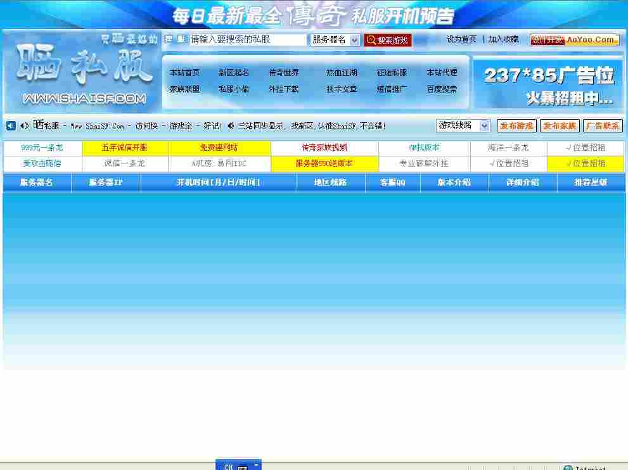The height and width of the screenshot is (470, 628).
Task: Open the 免费建网站 link
Action: point(219,148)
